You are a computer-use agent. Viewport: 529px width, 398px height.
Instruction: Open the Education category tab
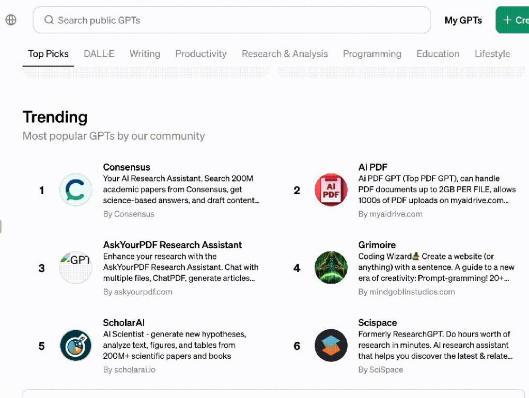pyautogui.click(x=438, y=54)
